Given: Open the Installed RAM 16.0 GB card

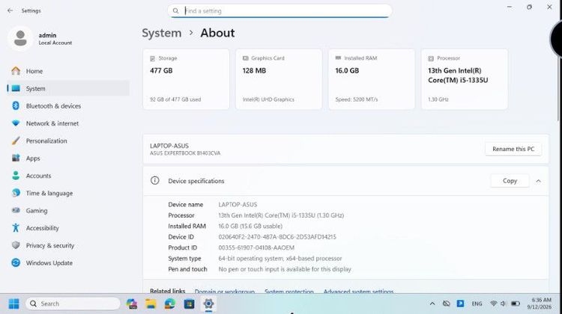Looking at the screenshot, I should point(372,79).
